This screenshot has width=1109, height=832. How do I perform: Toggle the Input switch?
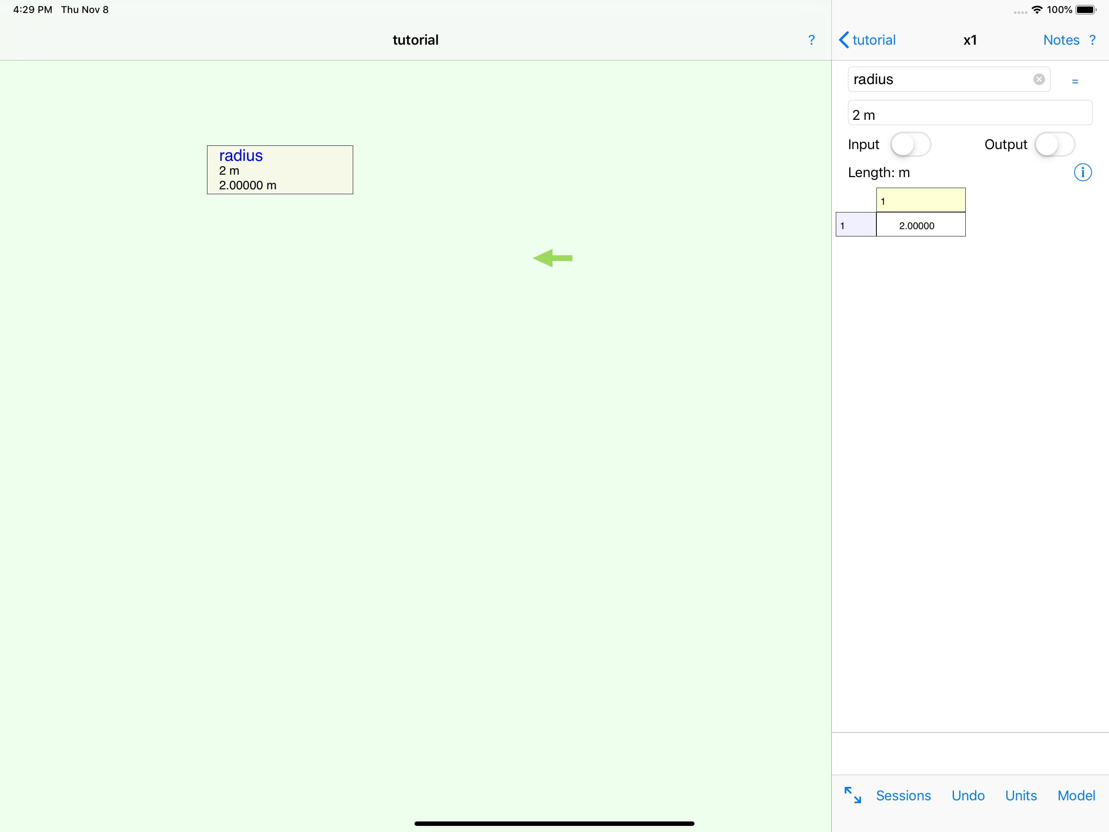click(911, 145)
